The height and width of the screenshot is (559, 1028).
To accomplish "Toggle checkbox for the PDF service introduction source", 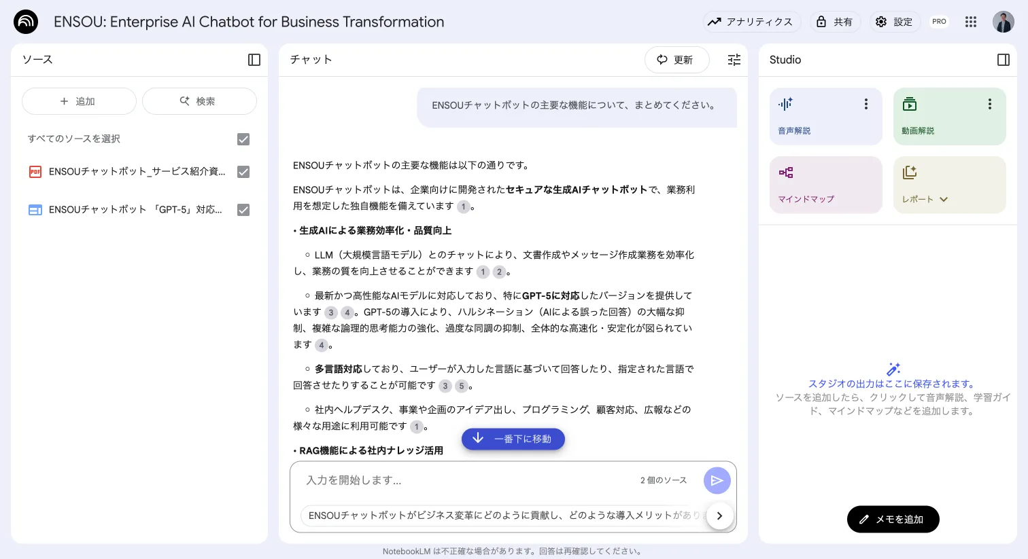I will click(243, 172).
